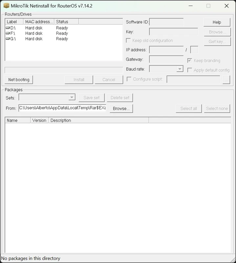236x263 pixels.
Task: Enable the Configure script checkbox
Action: tap(129, 79)
